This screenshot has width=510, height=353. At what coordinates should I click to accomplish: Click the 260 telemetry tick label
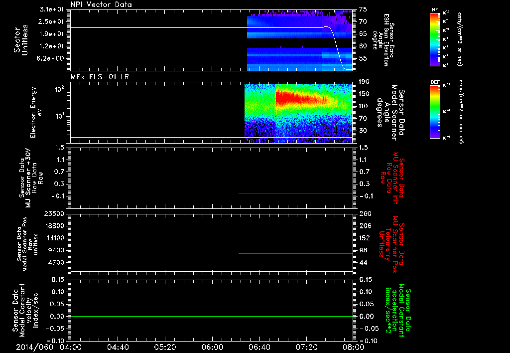(365, 213)
